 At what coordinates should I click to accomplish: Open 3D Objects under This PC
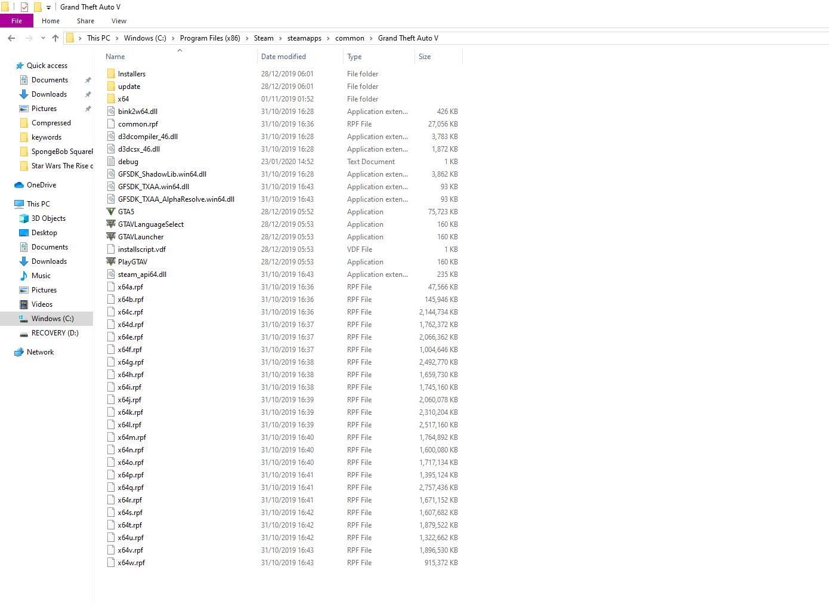pos(47,218)
